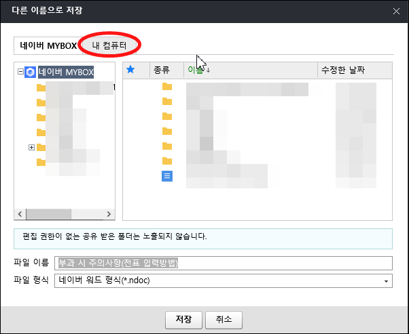Sort by 수정한 날짜 column header

point(355,70)
